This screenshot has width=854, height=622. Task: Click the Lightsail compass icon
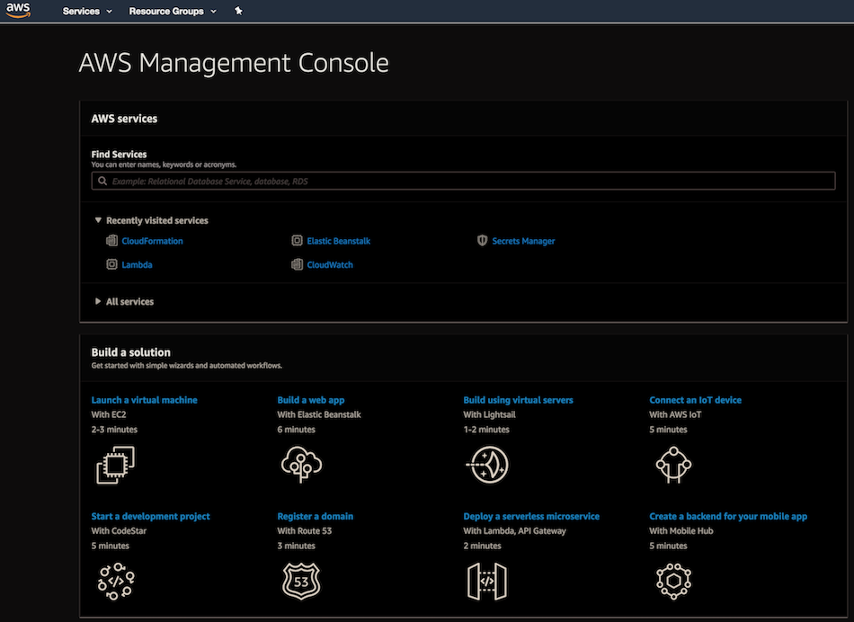487,465
